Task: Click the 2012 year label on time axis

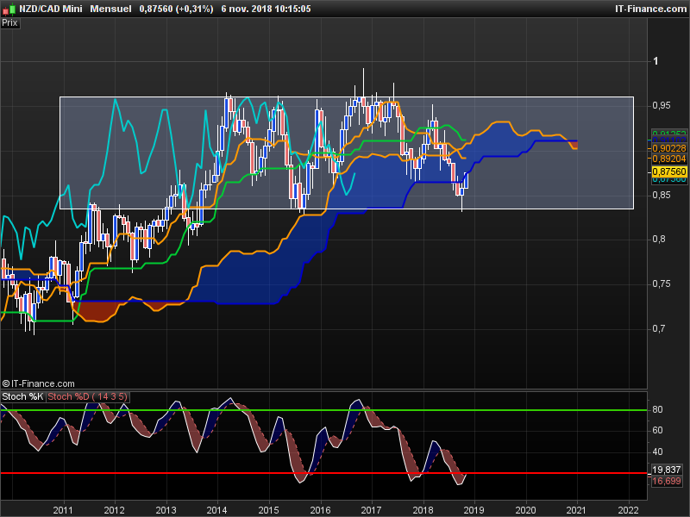Action: [x=115, y=510]
